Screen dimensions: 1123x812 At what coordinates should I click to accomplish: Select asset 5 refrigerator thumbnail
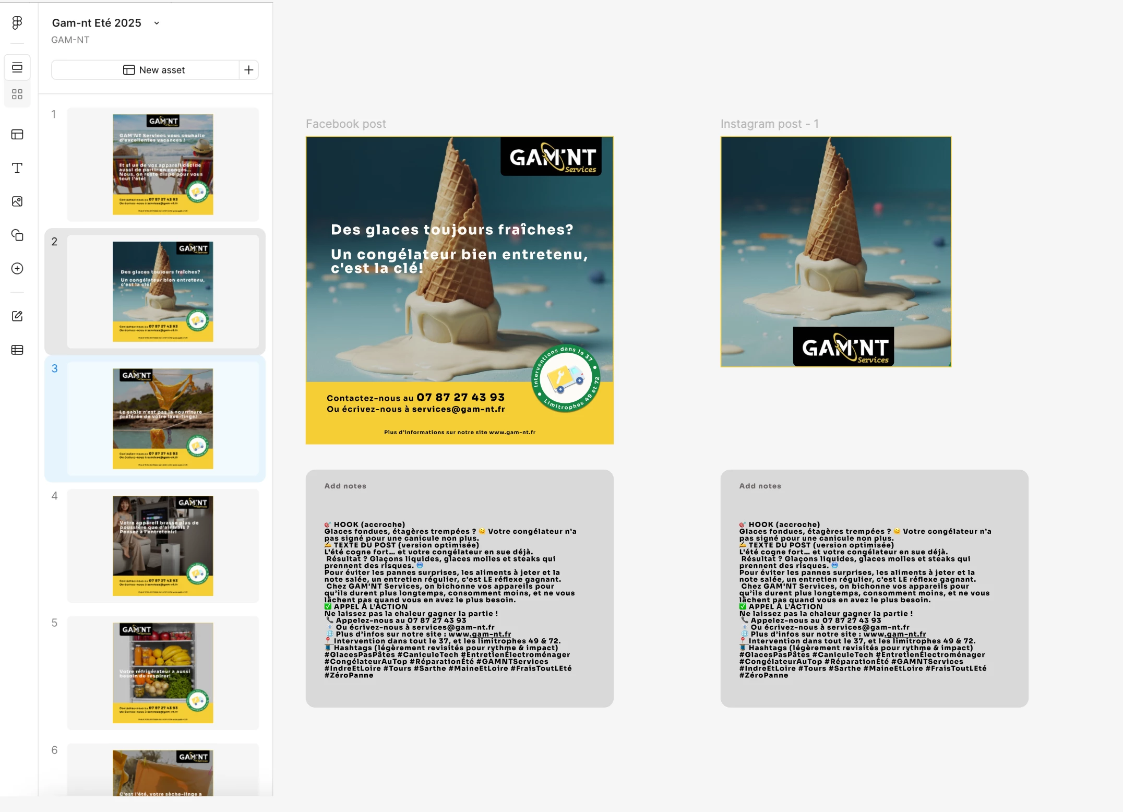163,673
